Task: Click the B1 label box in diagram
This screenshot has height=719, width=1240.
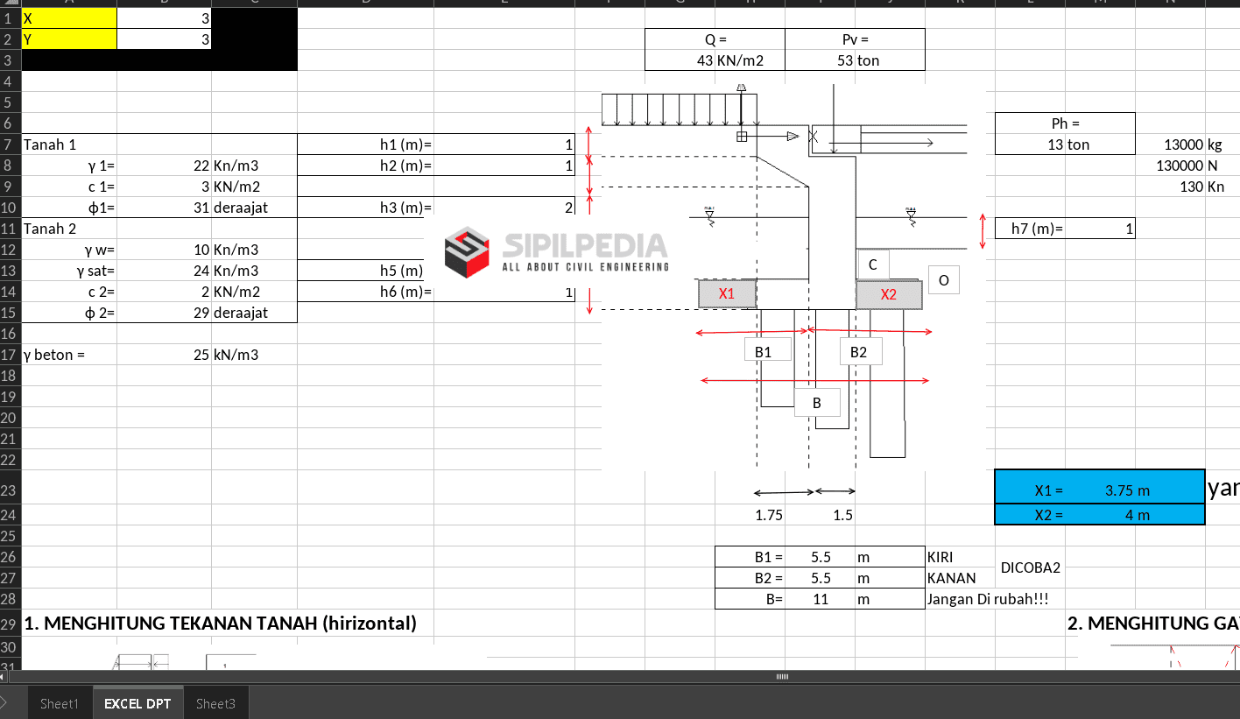Action: pyautogui.click(x=764, y=351)
